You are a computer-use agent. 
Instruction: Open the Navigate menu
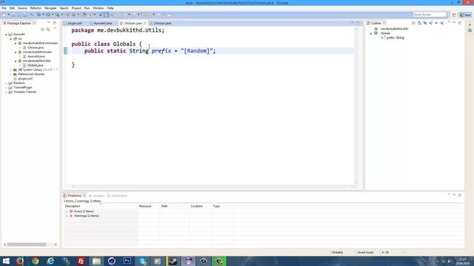(50, 8)
